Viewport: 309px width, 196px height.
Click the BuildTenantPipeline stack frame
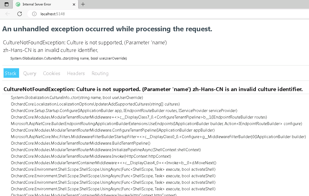pos(80,143)
